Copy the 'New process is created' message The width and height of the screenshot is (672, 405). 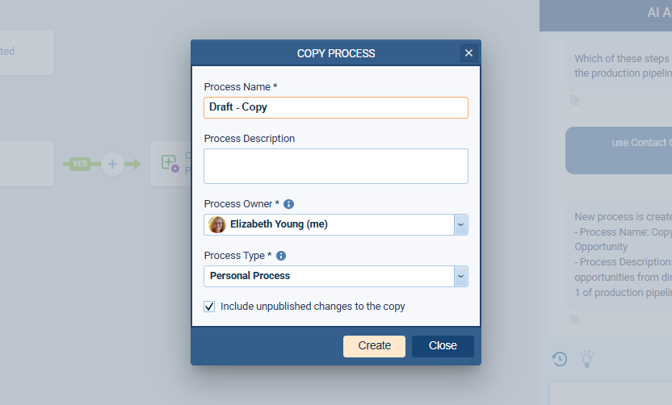click(574, 319)
